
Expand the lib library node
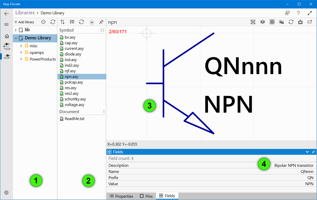[x=16, y=30]
